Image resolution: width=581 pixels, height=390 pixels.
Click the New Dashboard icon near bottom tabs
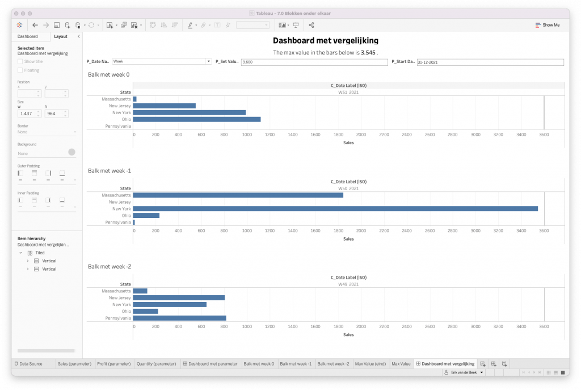pyautogui.click(x=493, y=363)
